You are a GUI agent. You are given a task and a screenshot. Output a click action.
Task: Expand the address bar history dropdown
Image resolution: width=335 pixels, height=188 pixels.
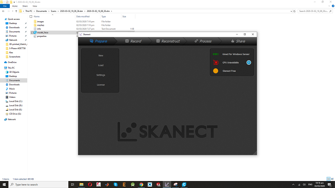click(291, 11)
